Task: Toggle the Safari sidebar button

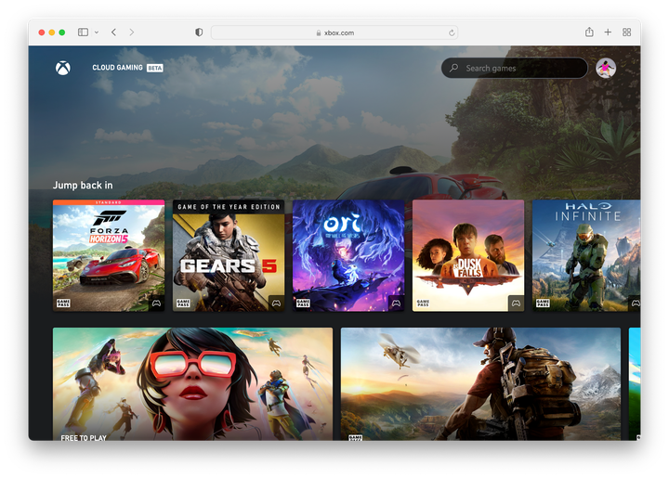Action: coord(84,32)
